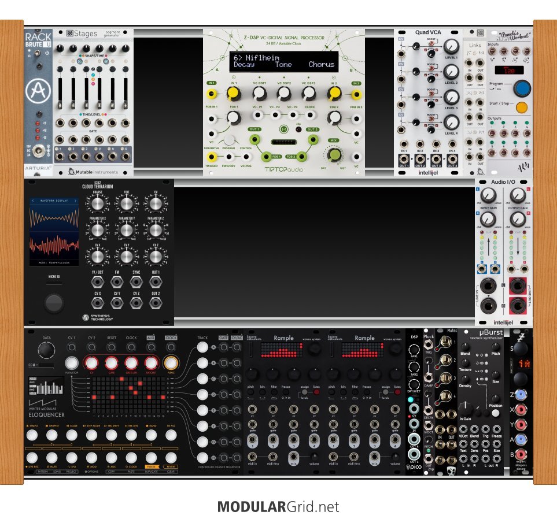Click the VC DSP2 knob on Z-DSP
The image size is (557, 519).
tap(284, 94)
